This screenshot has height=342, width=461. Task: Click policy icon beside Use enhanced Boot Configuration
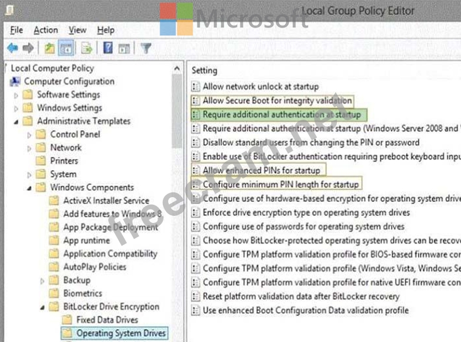pos(195,310)
